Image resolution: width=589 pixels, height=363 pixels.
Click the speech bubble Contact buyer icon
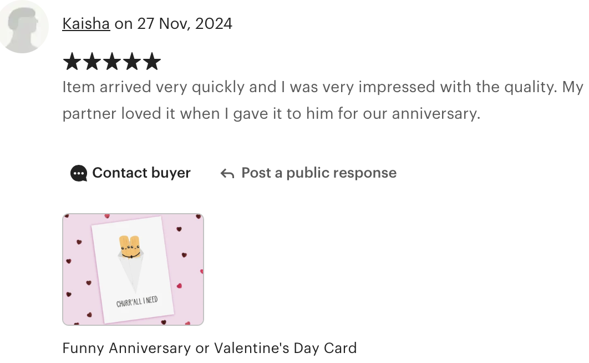[79, 173]
